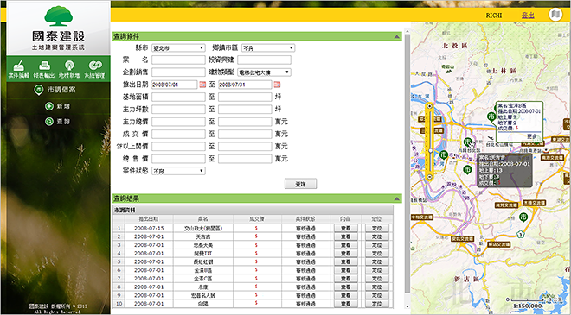Click the 查詢 magnifier item in sidebar
The height and width of the screenshot is (315, 571).
58,122
